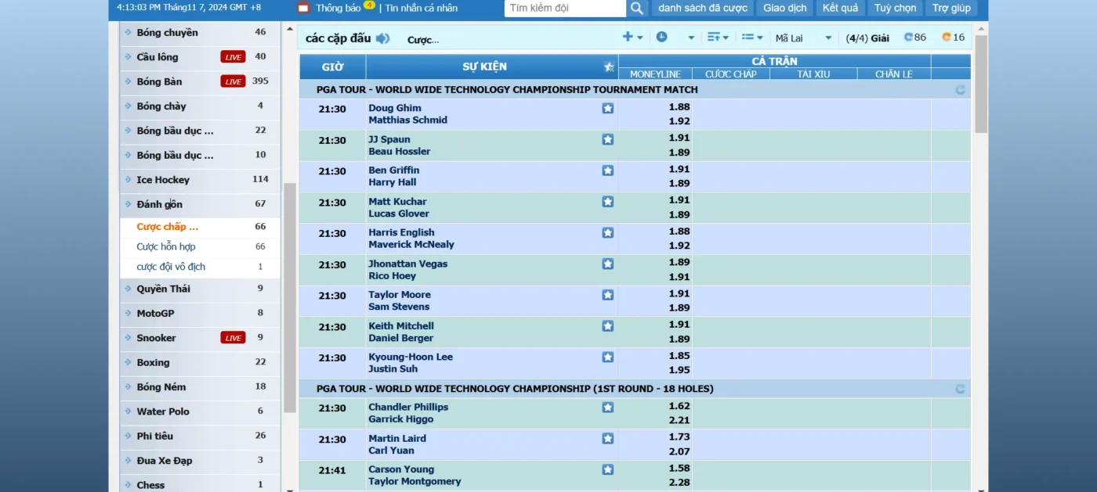Open the Kết quả menu
The image size is (1097, 492).
(x=840, y=9)
